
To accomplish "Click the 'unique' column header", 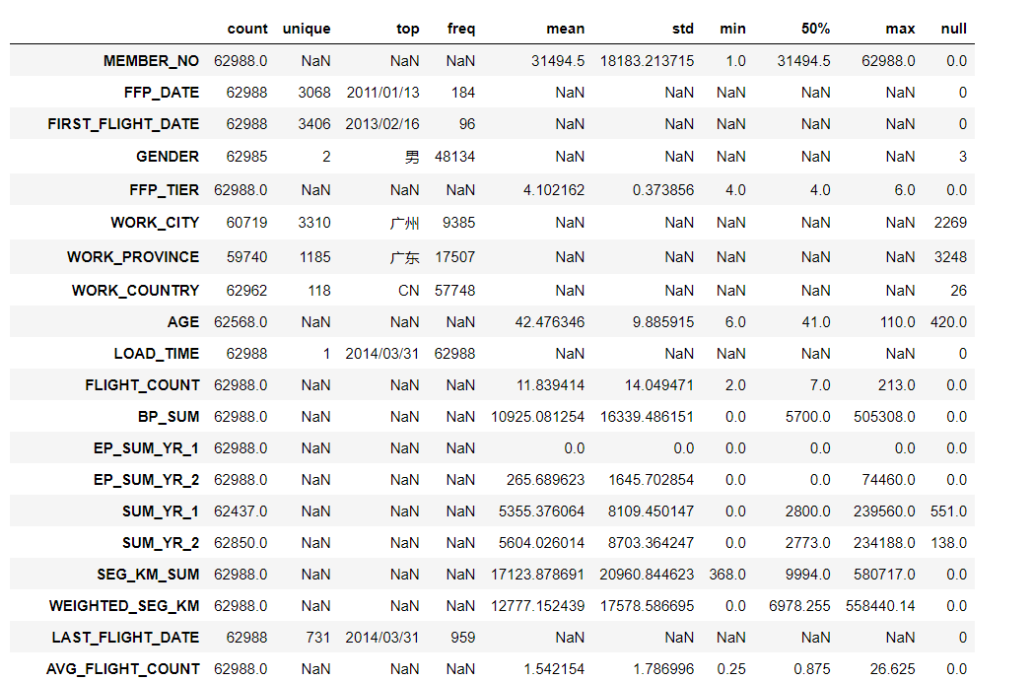I will [307, 29].
